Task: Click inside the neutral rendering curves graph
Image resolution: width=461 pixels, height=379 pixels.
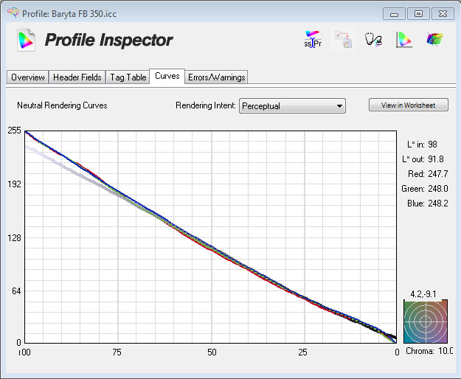Action: tap(210, 237)
